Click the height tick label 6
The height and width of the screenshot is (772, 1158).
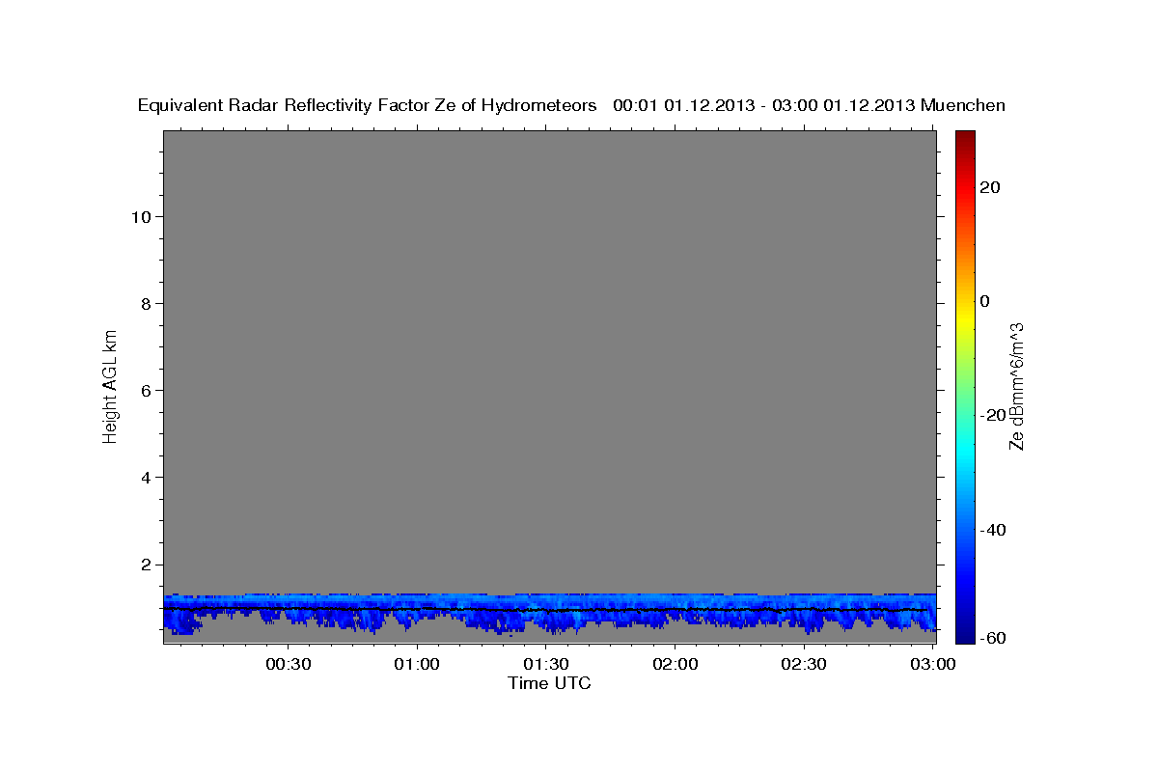click(144, 391)
